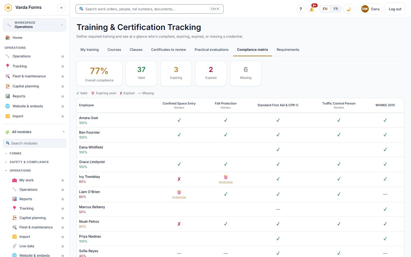
Task: Click Ivy Tremblay's expired Confined Space X
Action: point(179,179)
